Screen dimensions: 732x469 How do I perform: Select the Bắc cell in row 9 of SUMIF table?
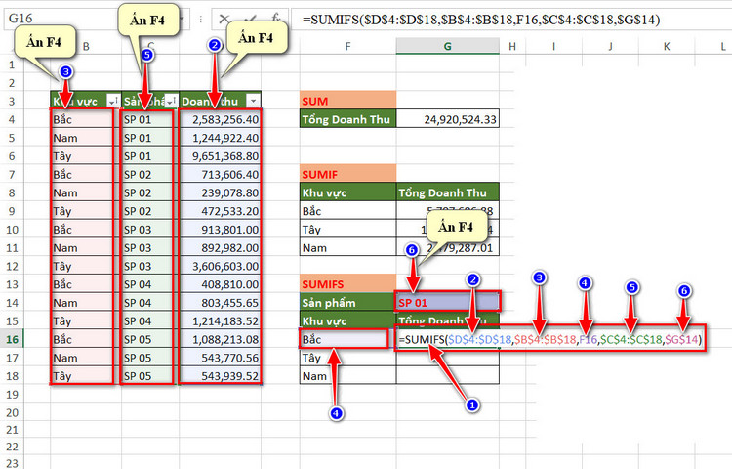(x=347, y=211)
